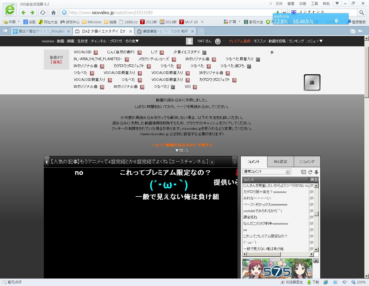Image resolution: width=369 pixels, height=286 pixels.
Task: Open the 100% zoom level control
Action: click(x=359, y=282)
